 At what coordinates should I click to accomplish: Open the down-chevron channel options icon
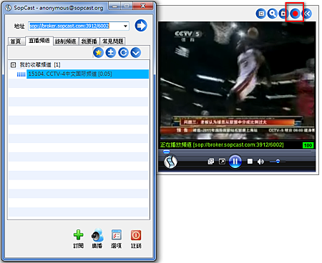[x=136, y=53]
